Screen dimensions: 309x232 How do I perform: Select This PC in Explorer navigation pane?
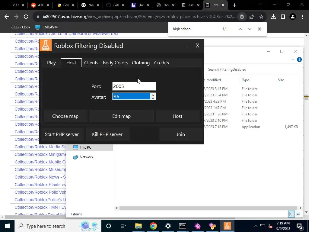coord(85,147)
